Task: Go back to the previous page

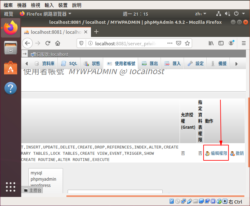Action: click(27, 43)
